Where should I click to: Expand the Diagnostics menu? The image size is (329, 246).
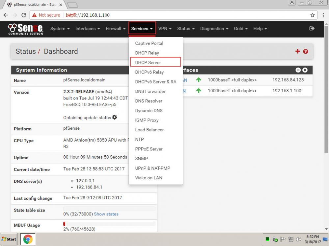[214, 29]
